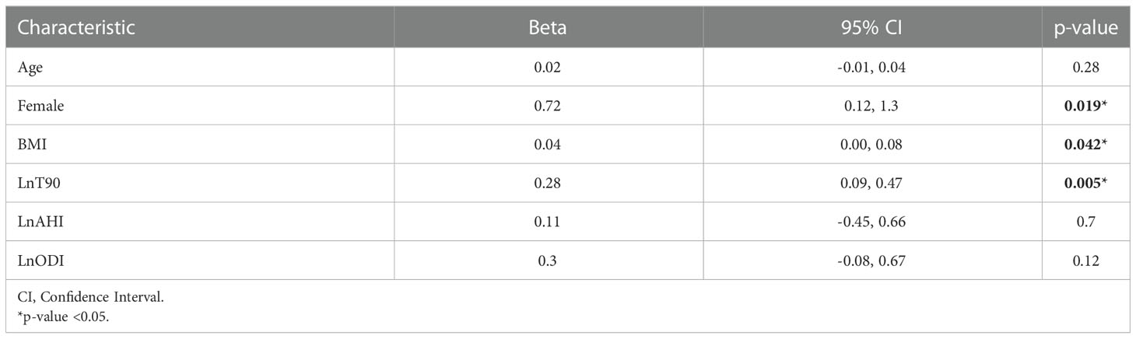This screenshot has height=339, width=1136.
Task: Select confidence interval -0.45, 0.66
Action: [x=873, y=222]
